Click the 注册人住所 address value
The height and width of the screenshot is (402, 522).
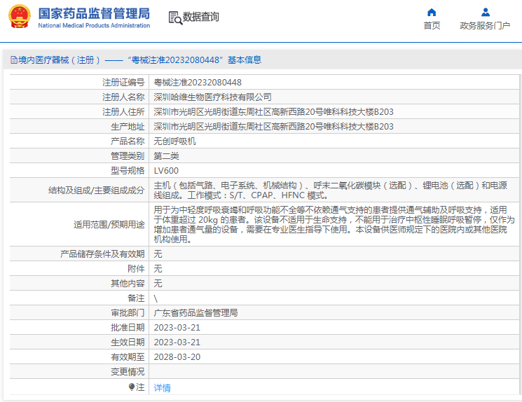click(x=273, y=111)
